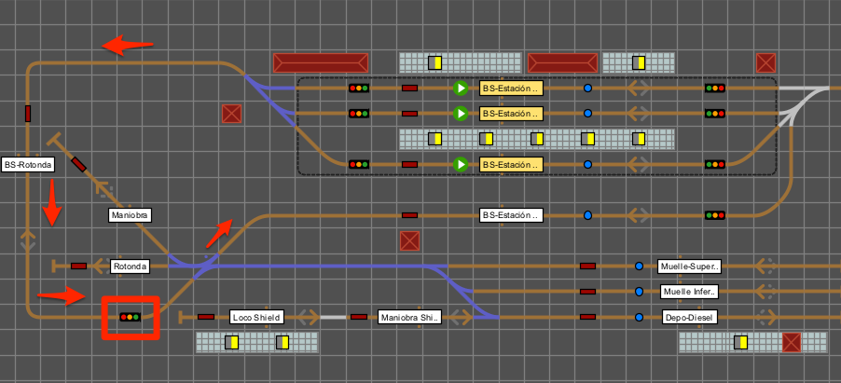Toggle the yellow light on the Depo-Diesel platform
The width and height of the screenshot is (841, 383).
tap(740, 342)
